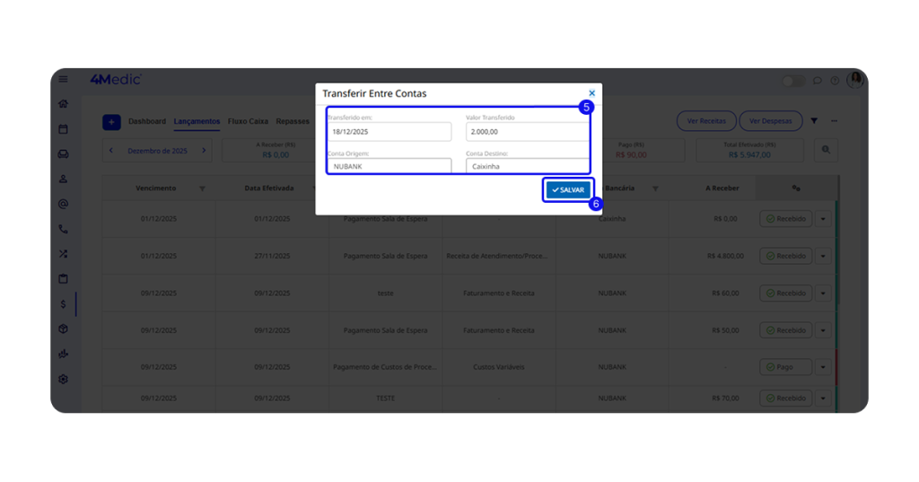This screenshot has width=919, height=482.
Task: Click the SALVAR button
Action: (x=568, y=190)
